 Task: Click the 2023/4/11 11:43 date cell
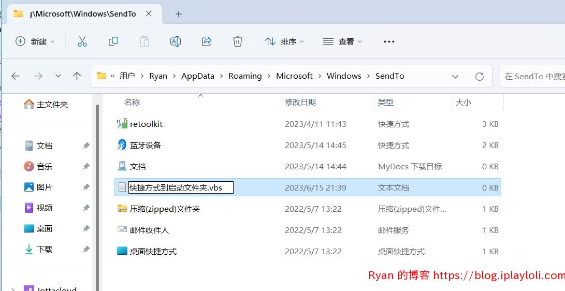(x=315, y=124)
